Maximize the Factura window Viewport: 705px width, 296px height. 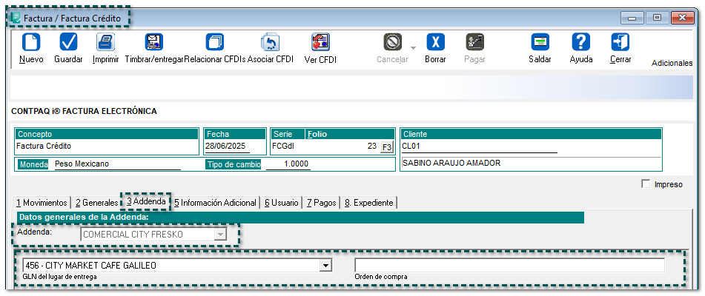click(657, 18)
